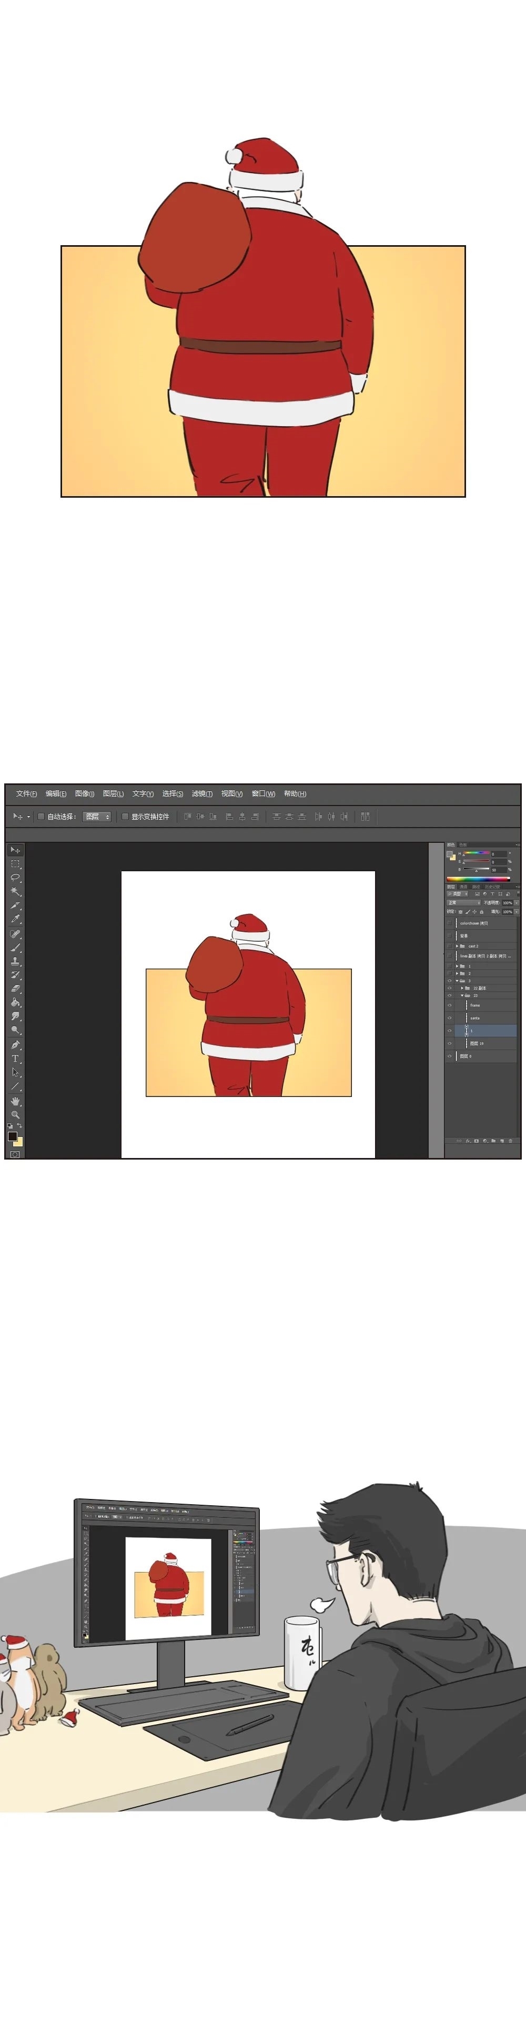Click the color spectrum ramp bar
526x2024 pixels.
pyautogui.click(x=478, y=880)
